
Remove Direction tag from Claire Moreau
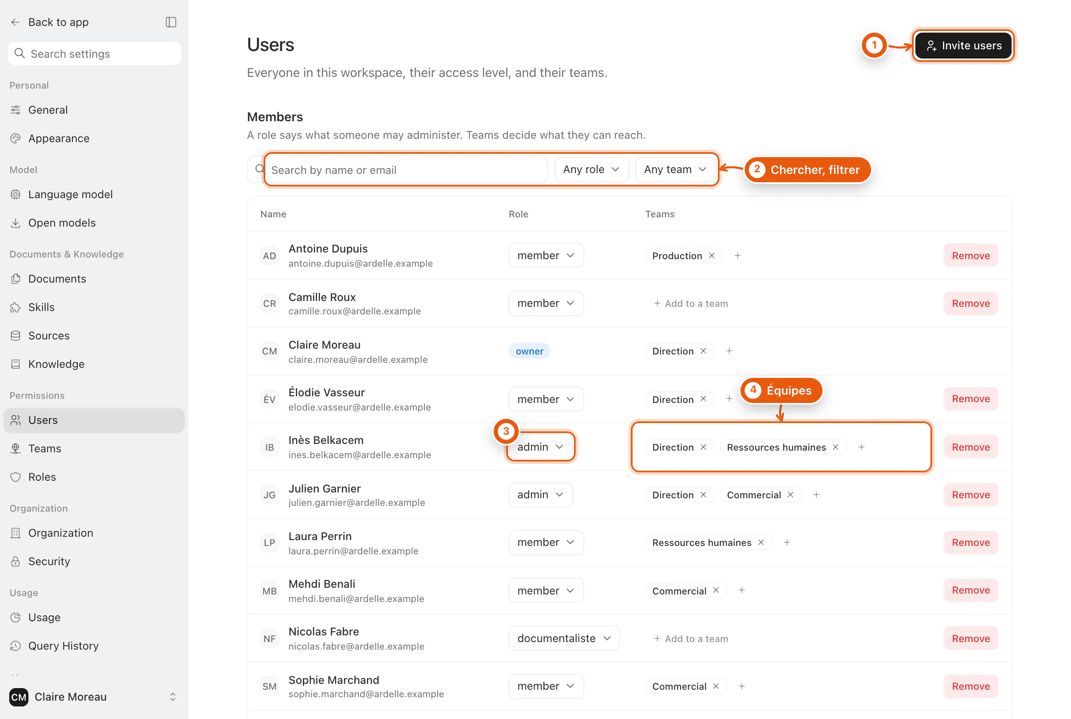[703, 351]
